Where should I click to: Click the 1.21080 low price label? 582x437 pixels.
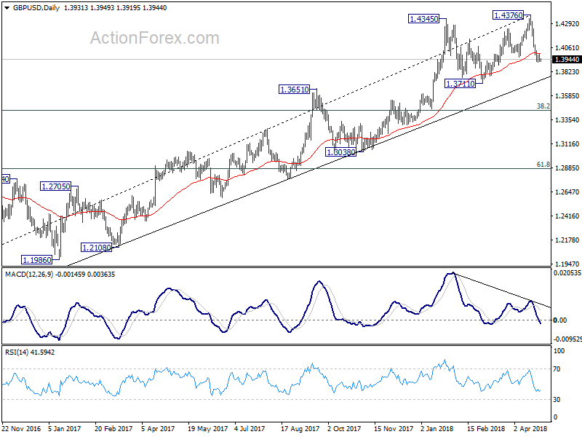[96, 248]
